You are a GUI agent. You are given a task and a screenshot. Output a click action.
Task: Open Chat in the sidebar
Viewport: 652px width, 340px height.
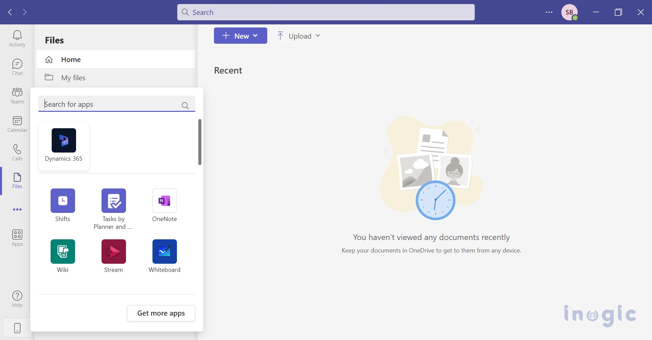pyautogui.click(x=17, y=67)
